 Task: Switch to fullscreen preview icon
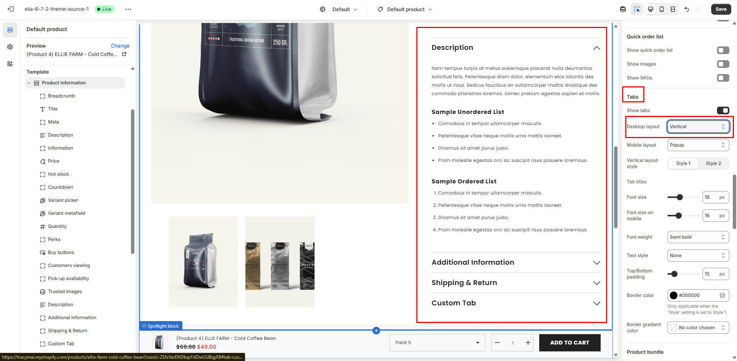pyautogui.click(x=673, y=9)
